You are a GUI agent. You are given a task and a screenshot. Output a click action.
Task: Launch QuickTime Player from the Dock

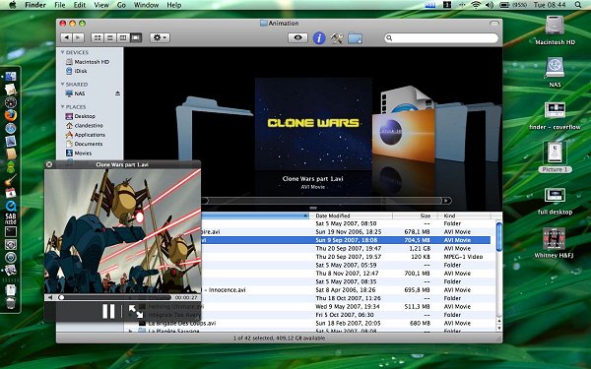(x=11, y=206)
